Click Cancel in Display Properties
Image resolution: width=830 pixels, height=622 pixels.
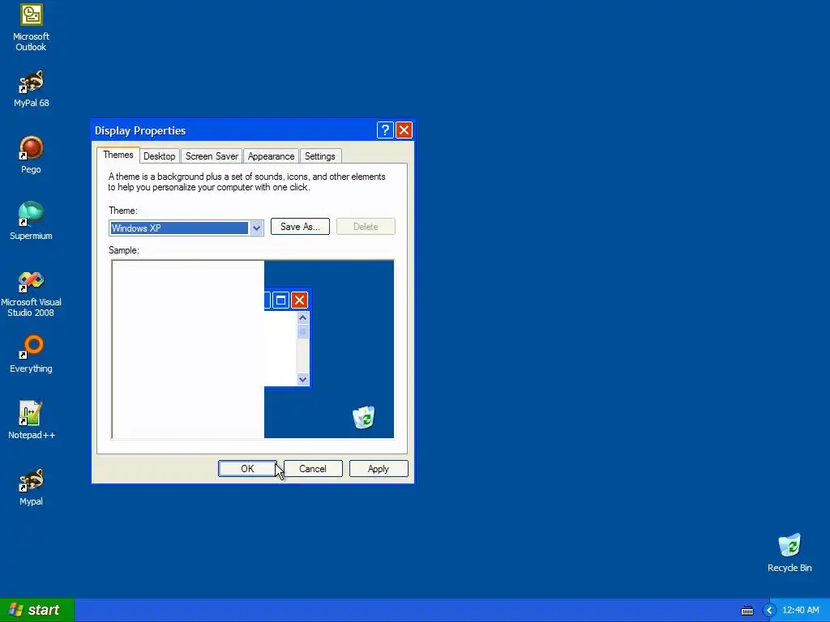pos(313,469)
